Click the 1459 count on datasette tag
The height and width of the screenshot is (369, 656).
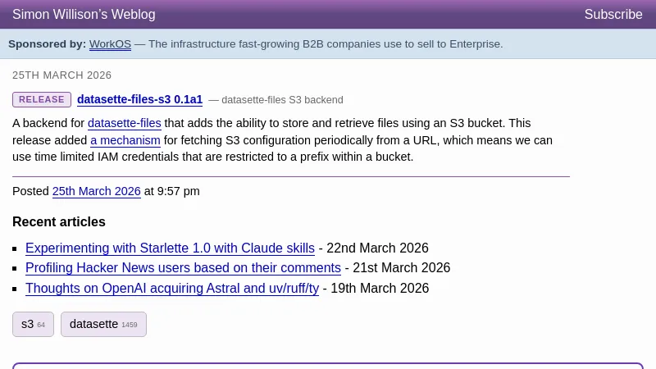pyautogui.click(x=130, y=325)
